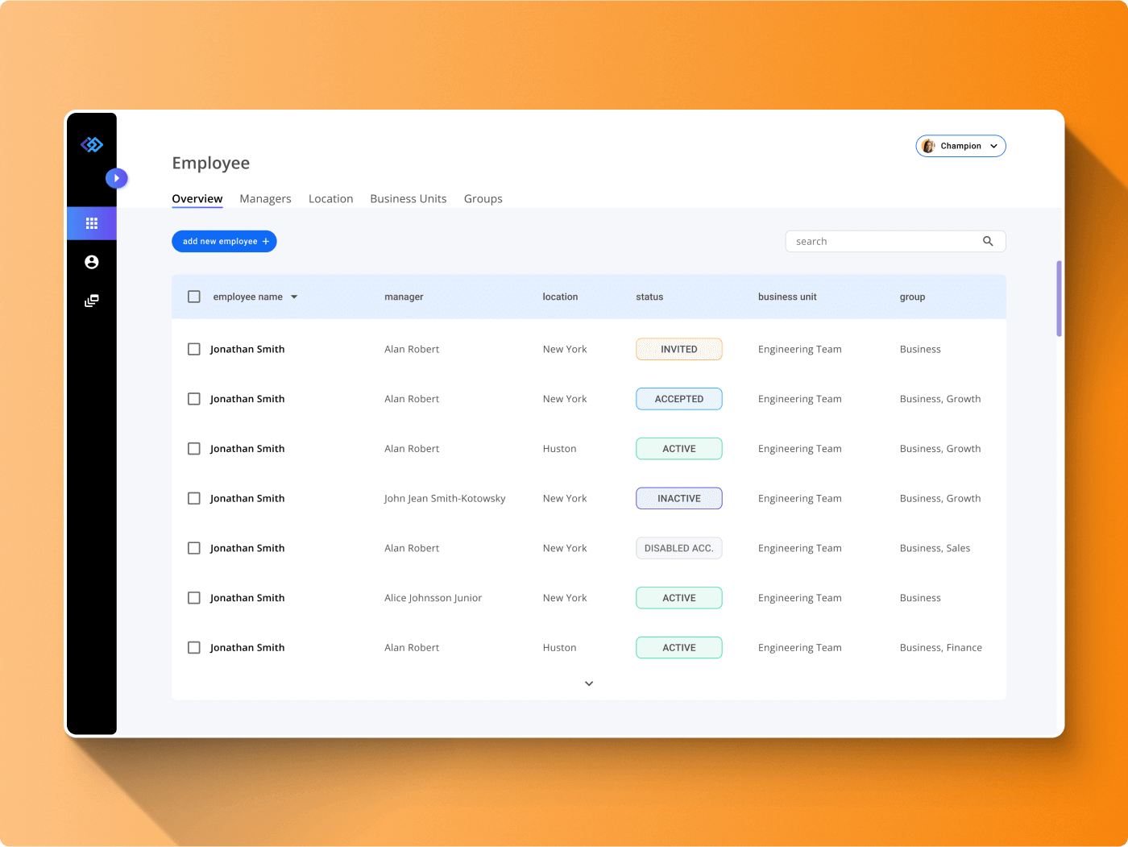
Task: Click the add new employee button
Action: point(224,241)
